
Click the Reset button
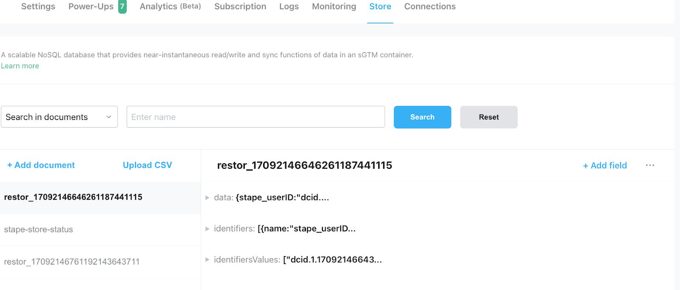click(489, 117)
